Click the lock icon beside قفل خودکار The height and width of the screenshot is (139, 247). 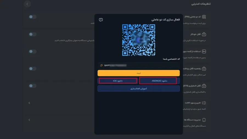[204, 34]
